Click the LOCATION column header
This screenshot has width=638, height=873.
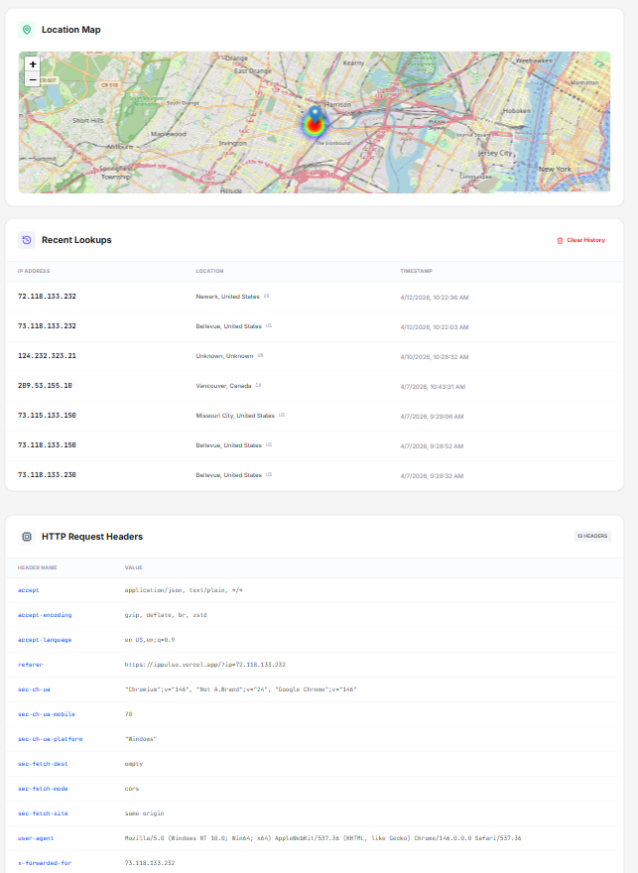[x=210, y=271]
